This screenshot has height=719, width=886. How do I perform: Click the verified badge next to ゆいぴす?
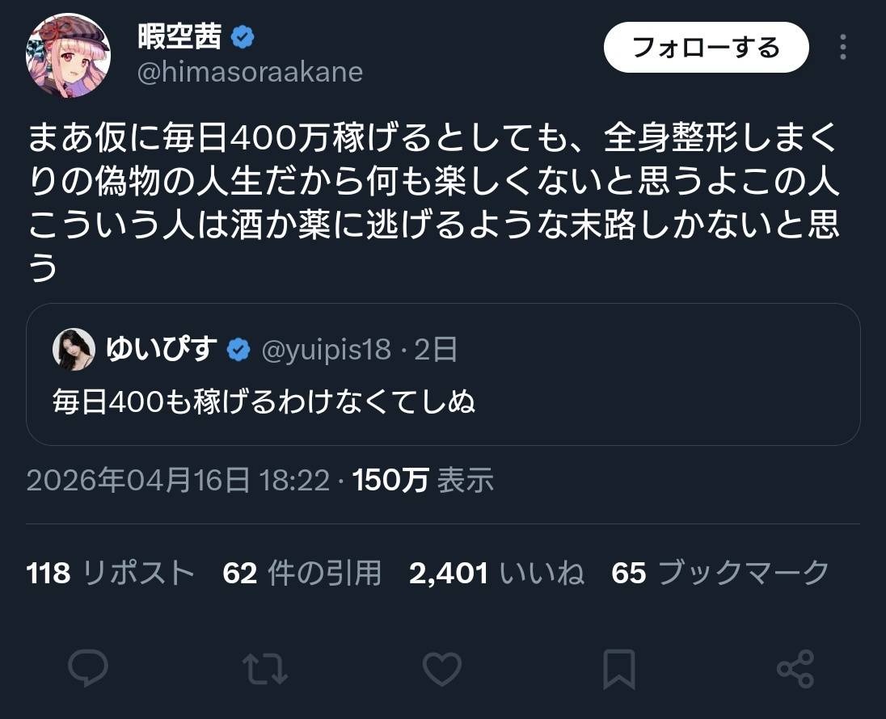coord(237,350)
